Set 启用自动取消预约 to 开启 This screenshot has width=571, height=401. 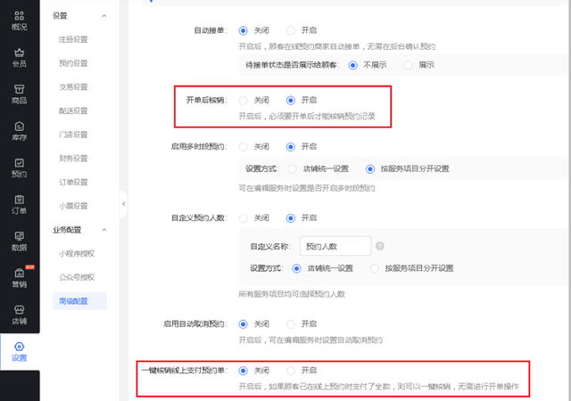point(291,323)
